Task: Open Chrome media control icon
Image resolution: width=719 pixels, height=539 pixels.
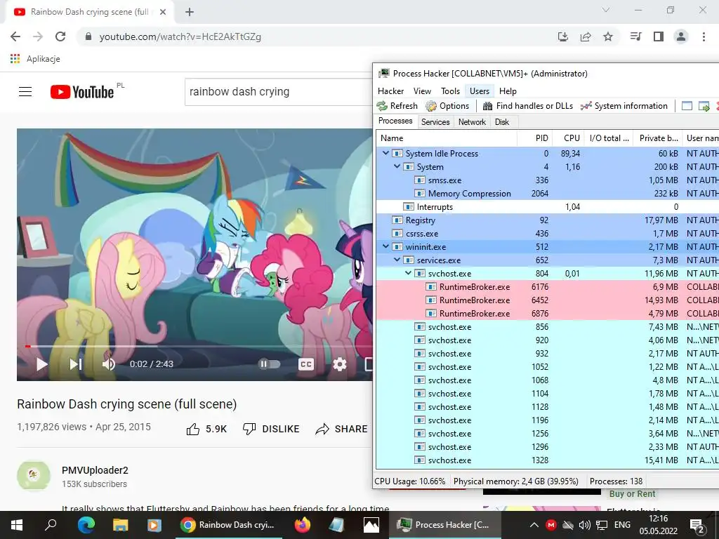Action: coord(636,36)
